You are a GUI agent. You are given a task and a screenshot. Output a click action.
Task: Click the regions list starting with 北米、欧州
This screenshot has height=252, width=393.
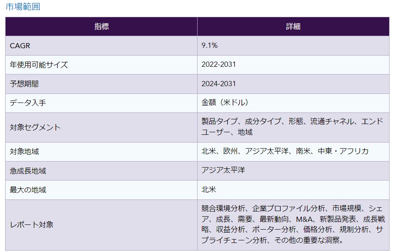[285, 151]
